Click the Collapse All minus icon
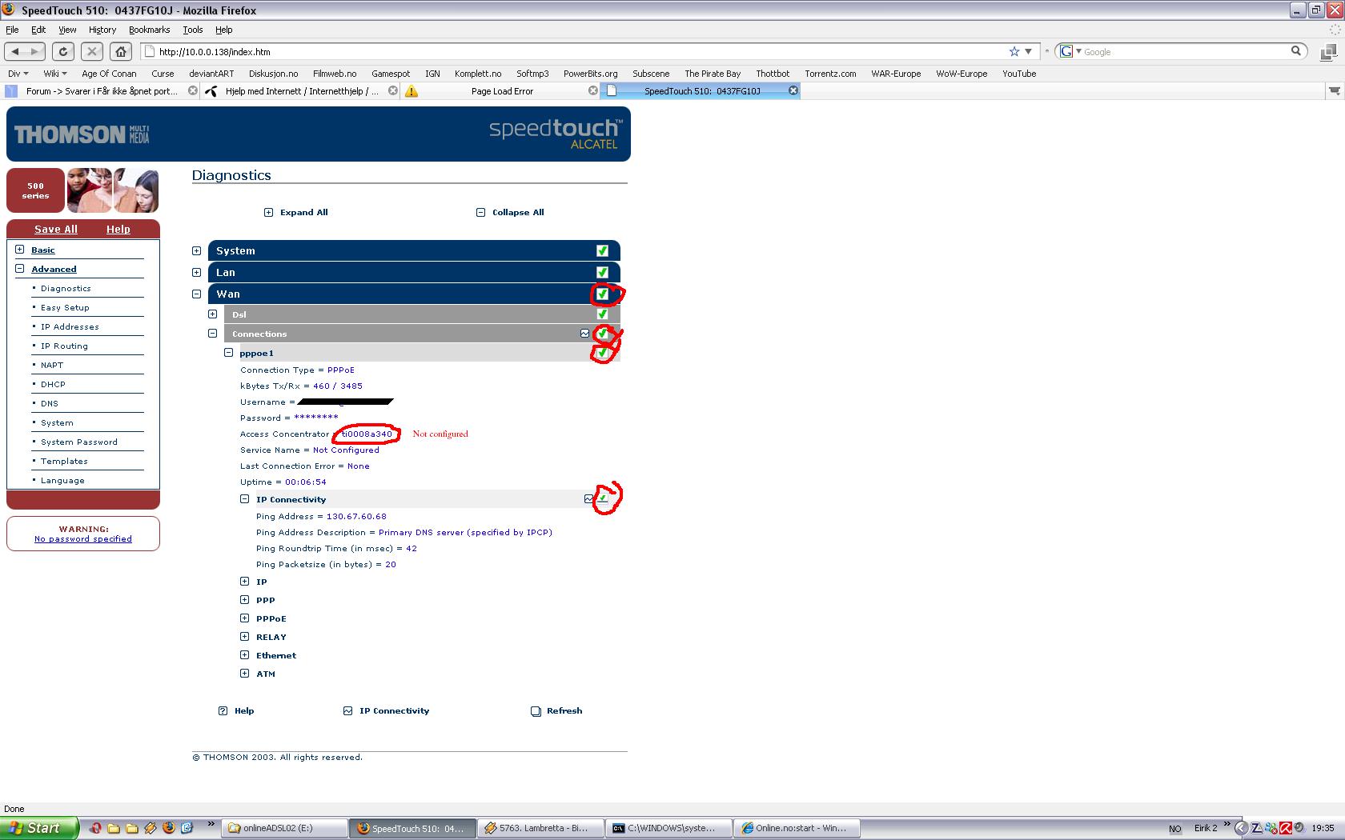This screenshot has width=1345, height=840. [x=480, y=212]
